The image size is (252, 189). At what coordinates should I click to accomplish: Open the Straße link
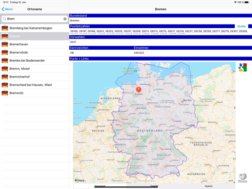[x=241, y=26]
